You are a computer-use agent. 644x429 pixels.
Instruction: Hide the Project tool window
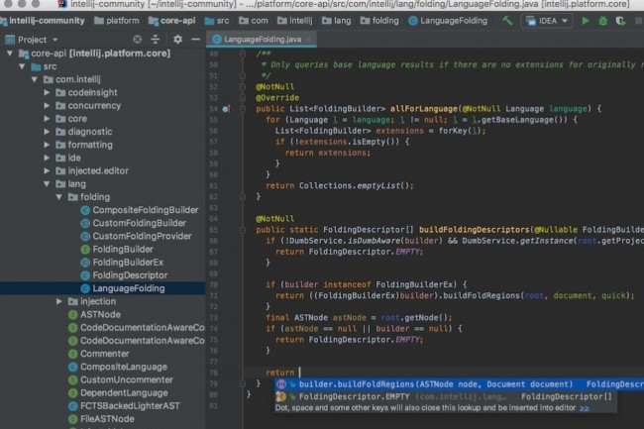(x=196, y=40)
